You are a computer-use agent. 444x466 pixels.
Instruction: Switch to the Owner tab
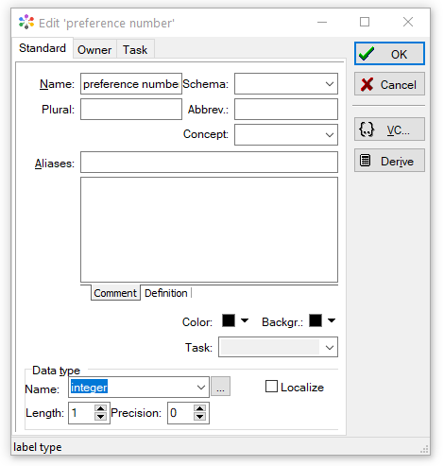point(94,50)
